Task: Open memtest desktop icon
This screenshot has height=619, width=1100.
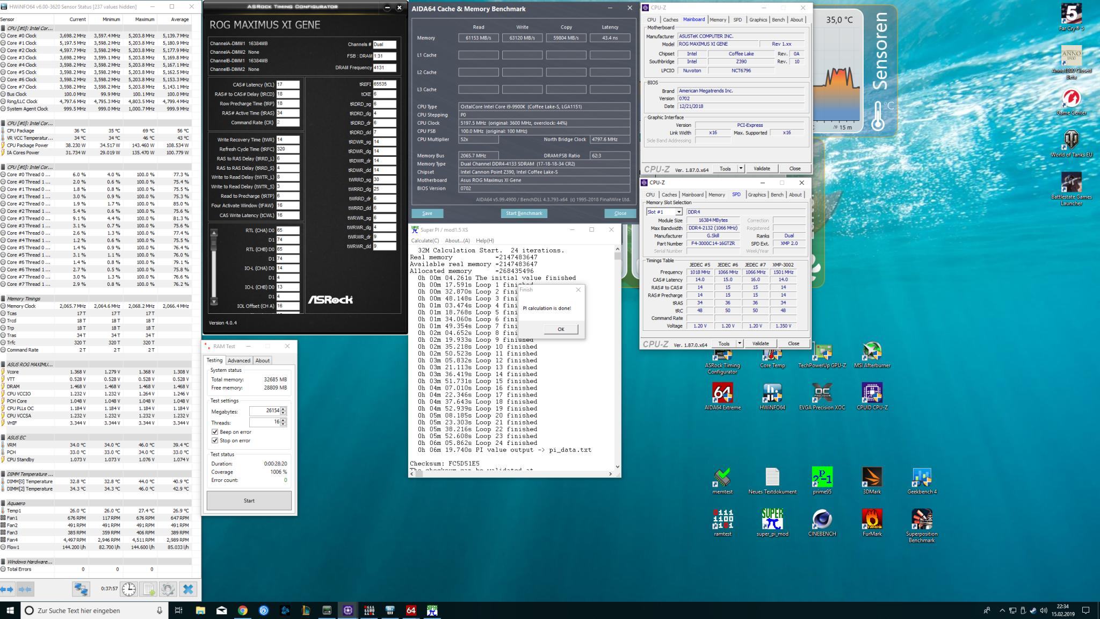Action: pyautogui.click(x=722, y=480)
